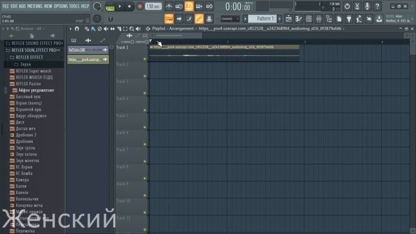Screen dimensions: 416x234
Task: Select the Draw pencil tool in playlist
Action: pos(86,29)
